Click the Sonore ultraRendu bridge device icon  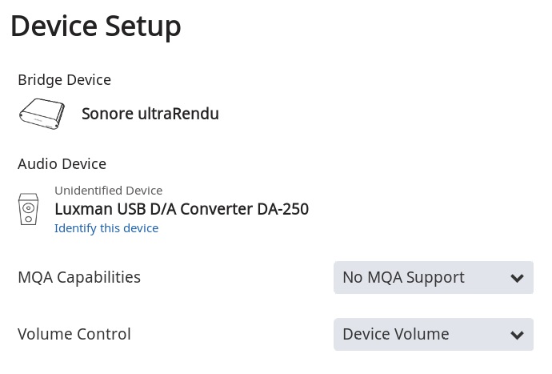click(42, 114)
